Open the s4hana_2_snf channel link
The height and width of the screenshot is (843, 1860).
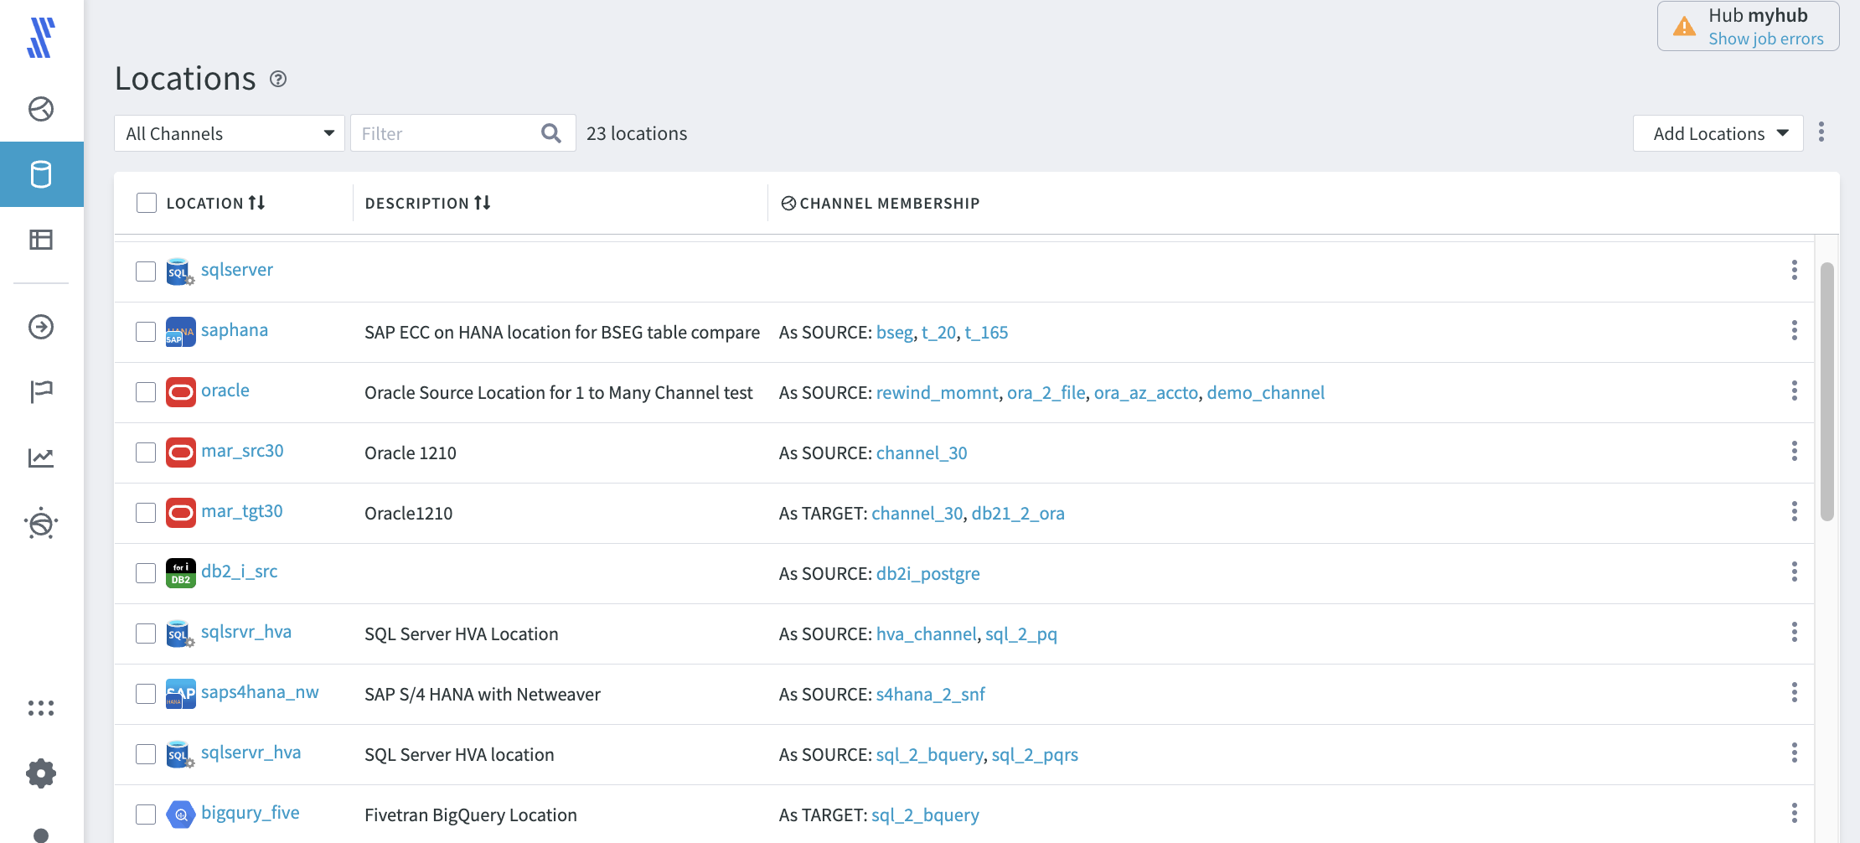tap(930, 695)
